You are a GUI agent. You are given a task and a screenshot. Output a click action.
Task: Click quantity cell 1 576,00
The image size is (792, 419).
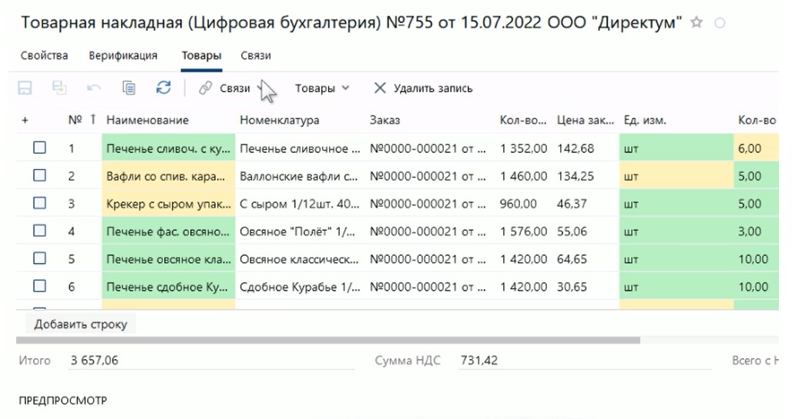(x=523, y=231)
